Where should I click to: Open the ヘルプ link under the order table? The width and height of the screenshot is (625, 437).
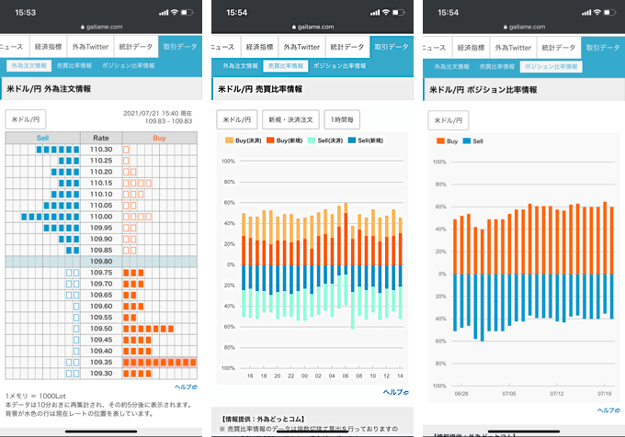tap(186, 387)
